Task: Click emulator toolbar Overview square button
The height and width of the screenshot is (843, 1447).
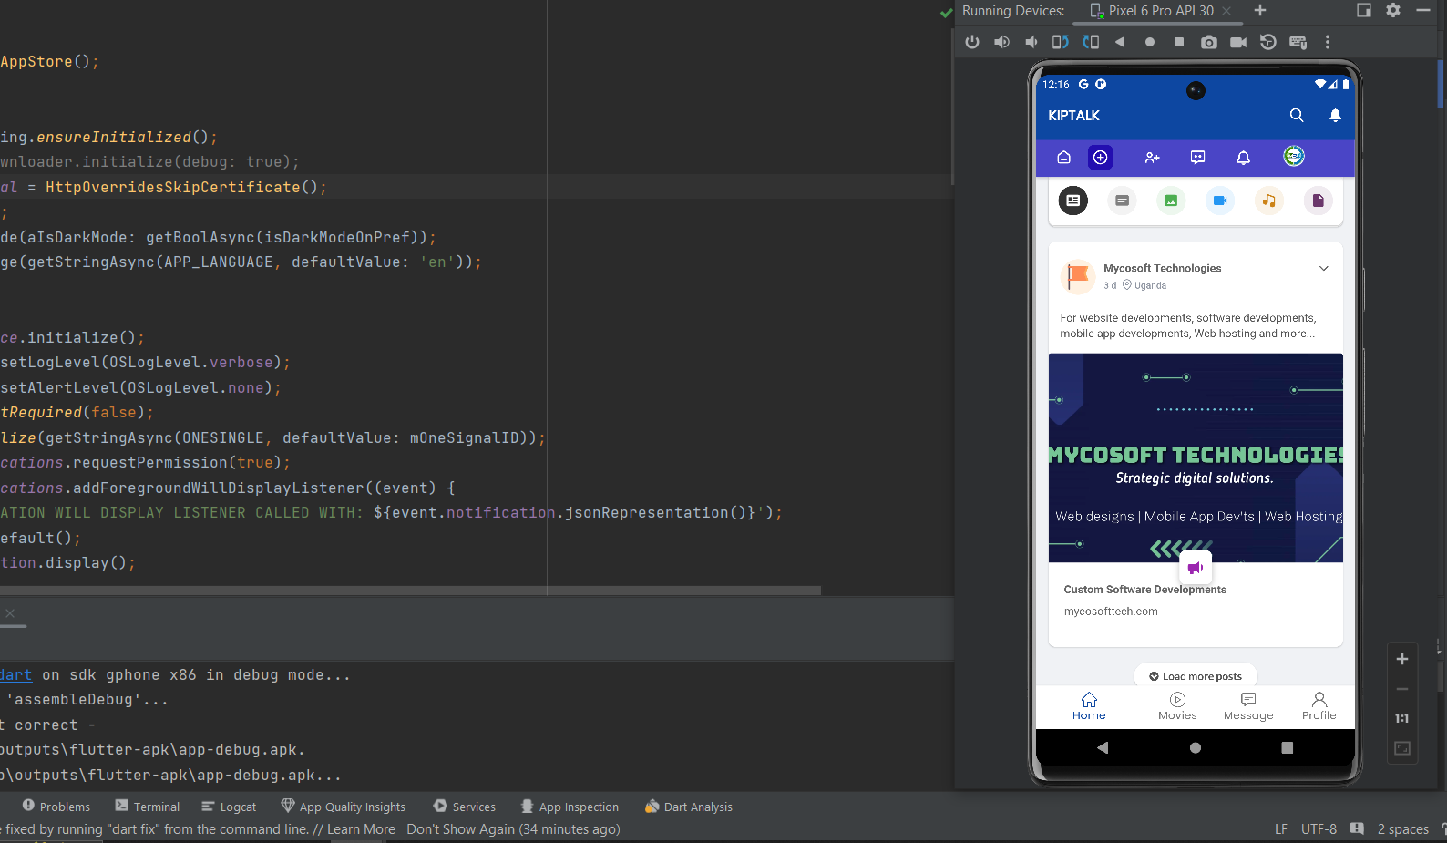Action: pos(1179,42)
